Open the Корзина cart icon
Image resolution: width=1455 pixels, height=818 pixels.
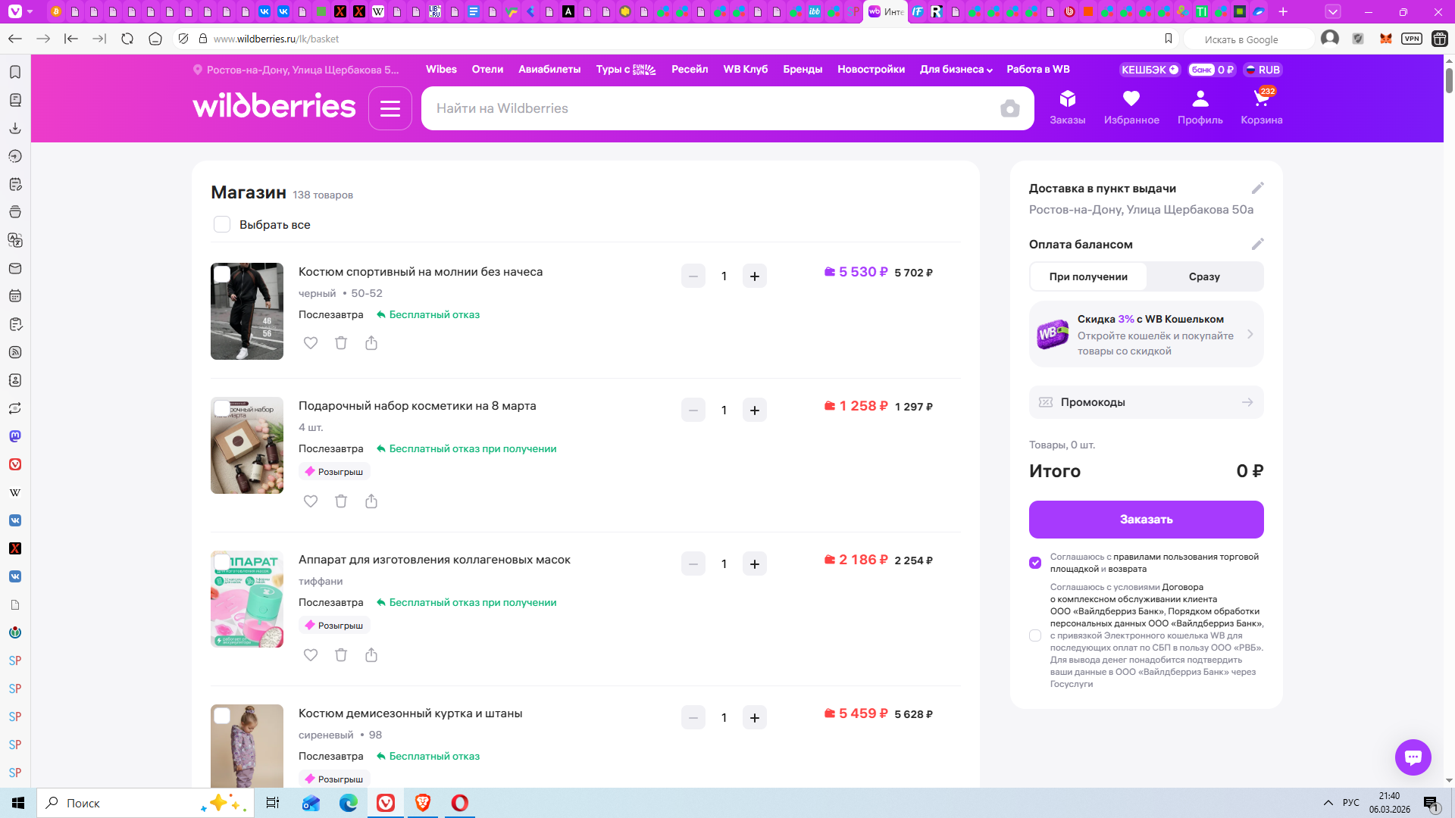pyautogui.click(x=1261, y=106)
